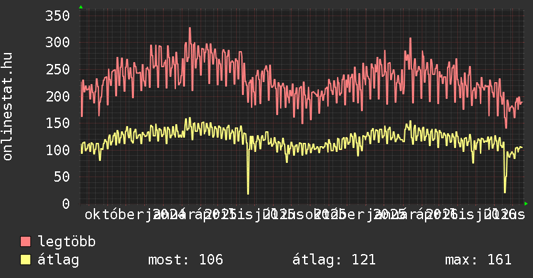Click the 250 Y-axis label
This screenshot has height=278, width=533.
58,69
